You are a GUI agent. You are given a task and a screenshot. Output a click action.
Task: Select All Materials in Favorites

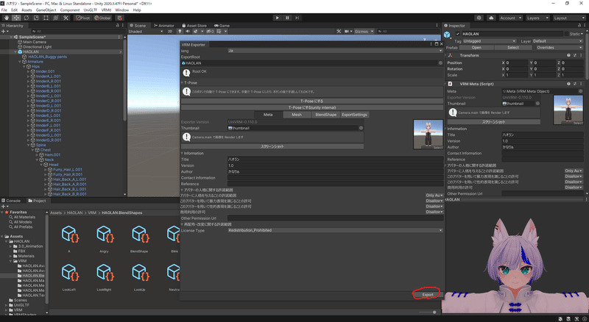pos(24,218)
